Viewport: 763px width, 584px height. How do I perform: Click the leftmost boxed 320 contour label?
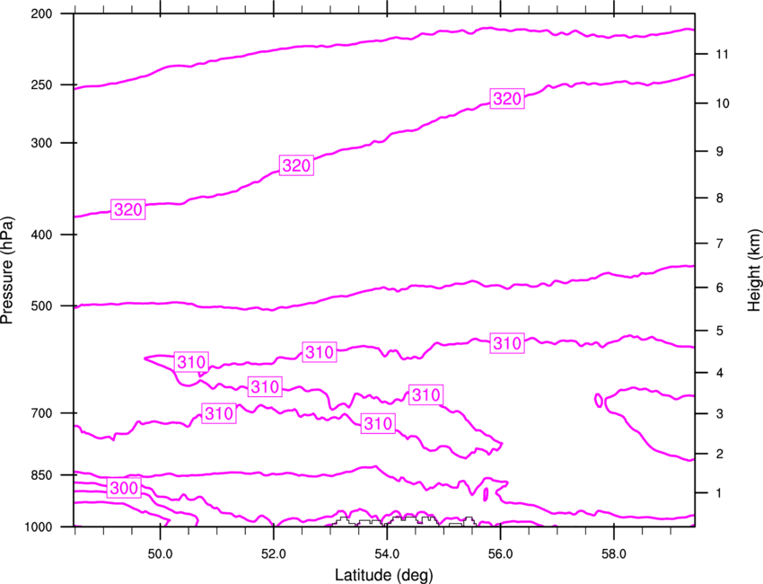click(128, 209)
